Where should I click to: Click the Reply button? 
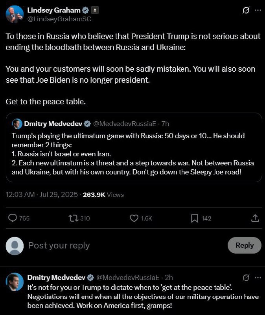coord(244,245)
